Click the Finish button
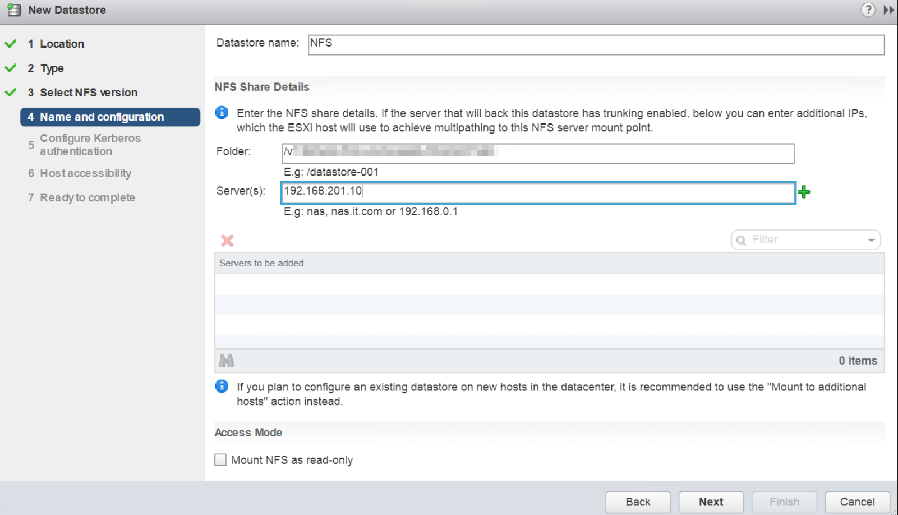Screen dimensions: 898x515 [784, 502]
